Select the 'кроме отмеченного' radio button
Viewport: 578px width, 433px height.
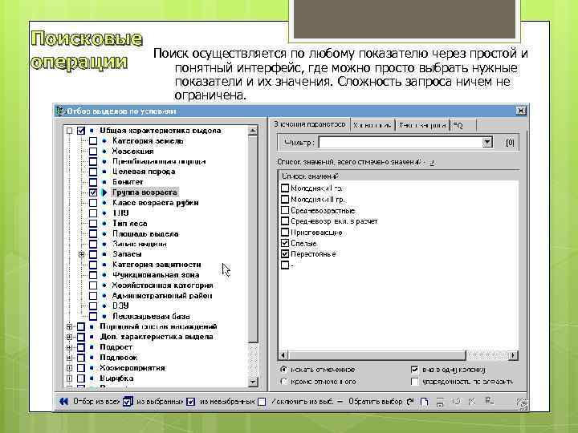point(284,382)
